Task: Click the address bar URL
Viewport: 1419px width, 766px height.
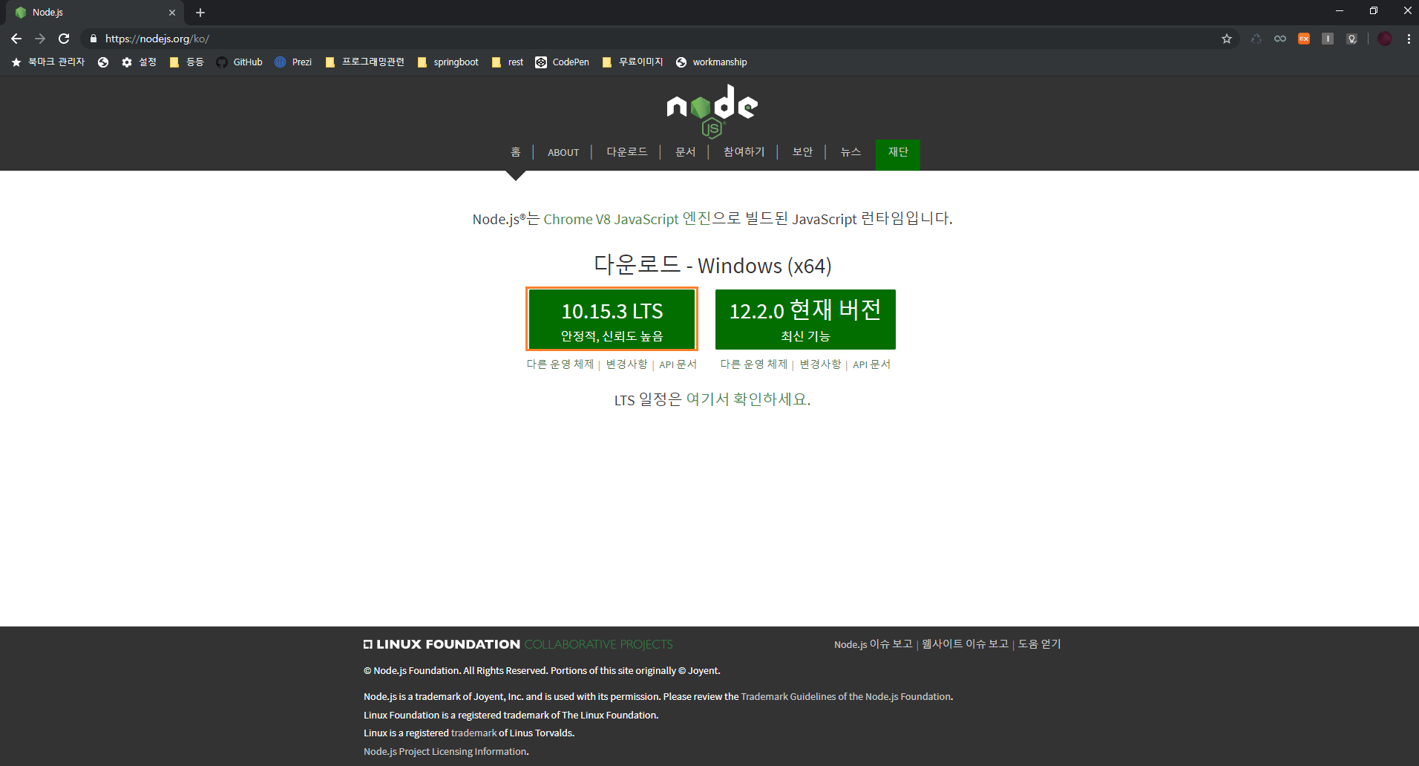Action: pos(157,39)
